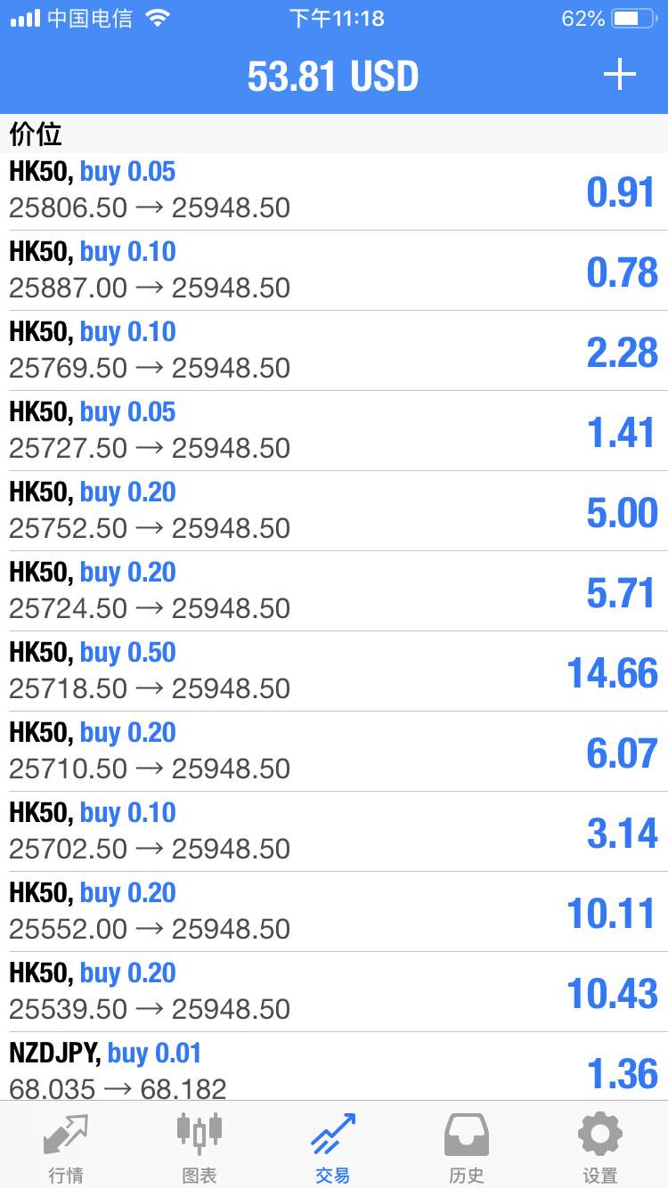Tap the 中国电信 carrier signal indicator
This screenshot has height=1188, width=668.
71,19
